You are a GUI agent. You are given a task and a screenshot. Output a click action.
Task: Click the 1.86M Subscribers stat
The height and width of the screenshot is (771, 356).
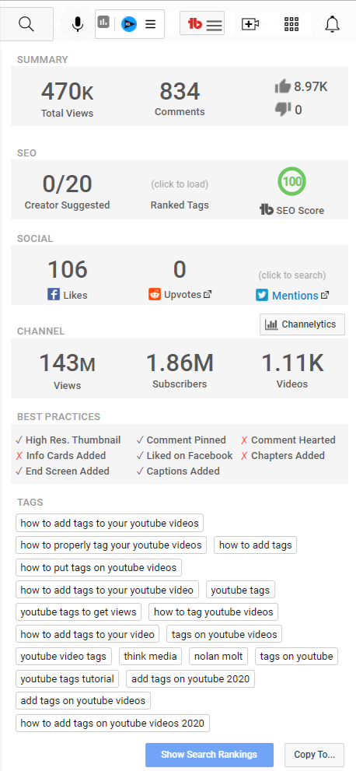click(180, 370)
